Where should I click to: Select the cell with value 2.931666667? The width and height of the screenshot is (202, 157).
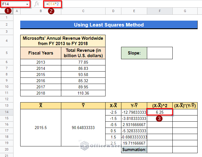[x=134, y=125]
